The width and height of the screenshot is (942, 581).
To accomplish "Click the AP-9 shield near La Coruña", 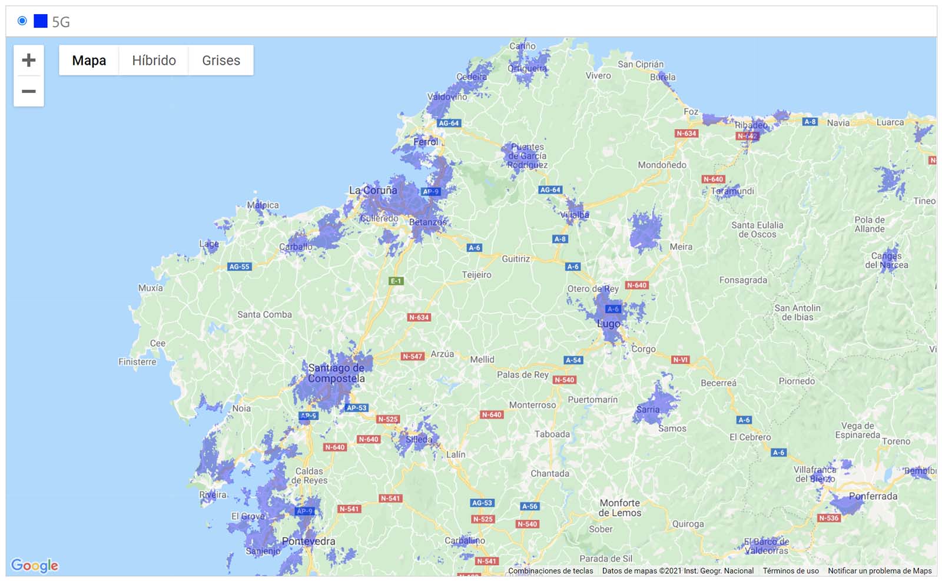I will pos(430,191).
